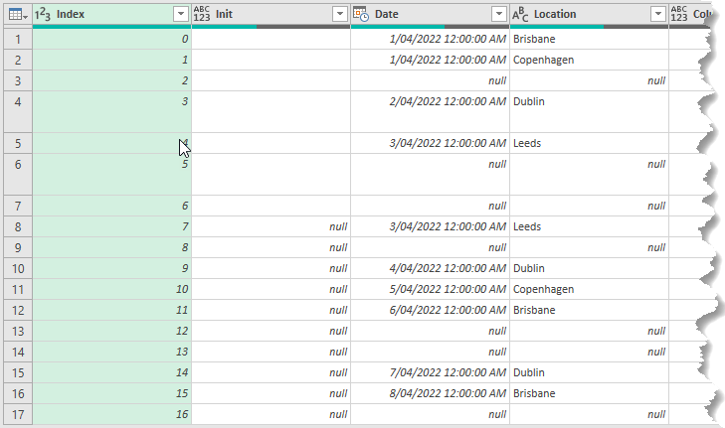Click the 6/04/2022 12:00:00 AM date cell
Screen dimensions: 725x428
(430, 310)
